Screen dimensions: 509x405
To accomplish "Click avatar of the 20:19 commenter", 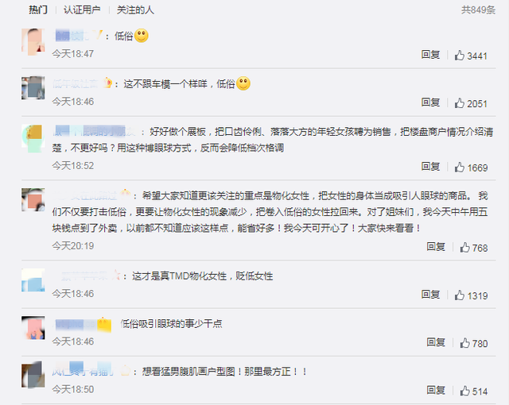I will point(33,199).
